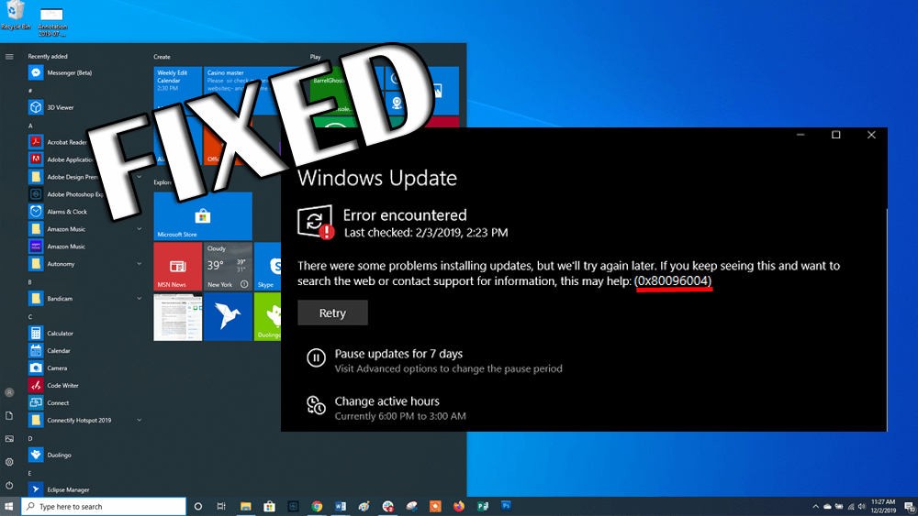Screen dimensions: 918x516
Task: Open Word from the taskbar
Action: pos(341,507)
